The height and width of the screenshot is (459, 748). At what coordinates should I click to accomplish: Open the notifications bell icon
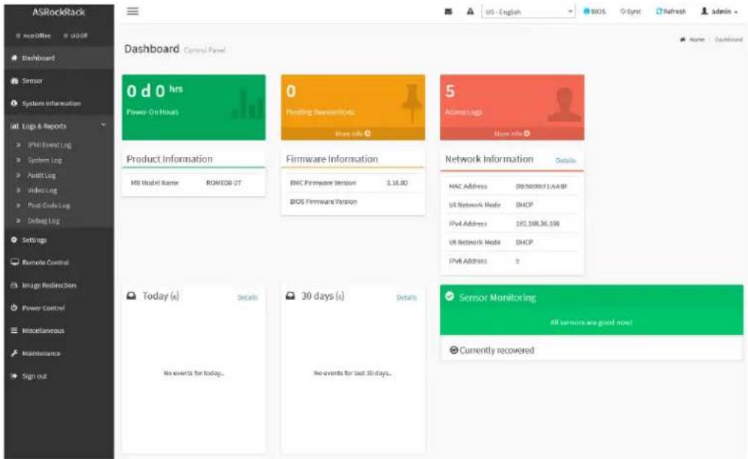470,12
